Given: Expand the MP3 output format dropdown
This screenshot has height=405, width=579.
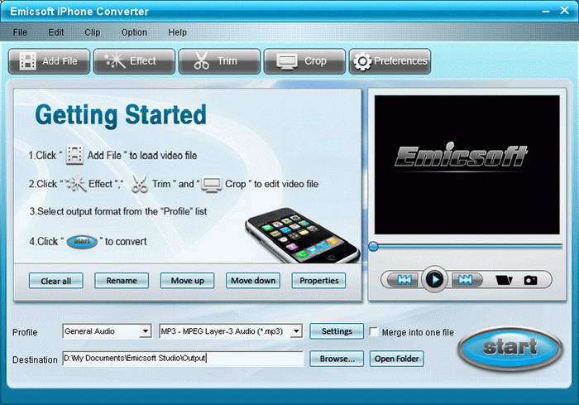Looking at the screenshot, I should [x=296, y=331].
